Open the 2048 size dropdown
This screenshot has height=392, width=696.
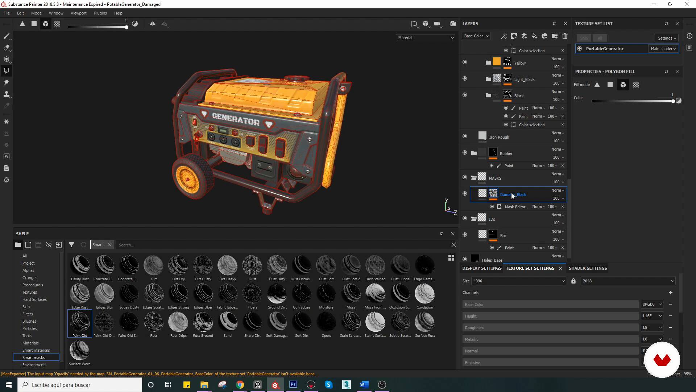pyautogui.click(x=628, y=281)
